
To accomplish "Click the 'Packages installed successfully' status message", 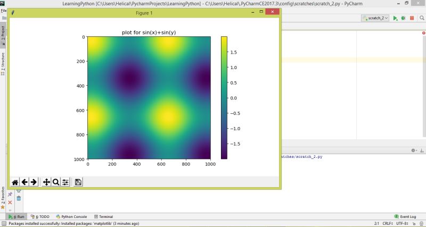I will click(x=74, y=224).
